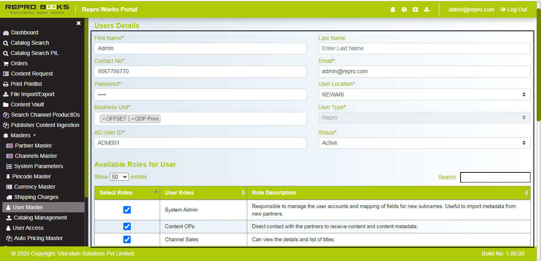Disable the Channel Sales role checkbox
This screenshot has width=541, height=261.
[127, 239]
